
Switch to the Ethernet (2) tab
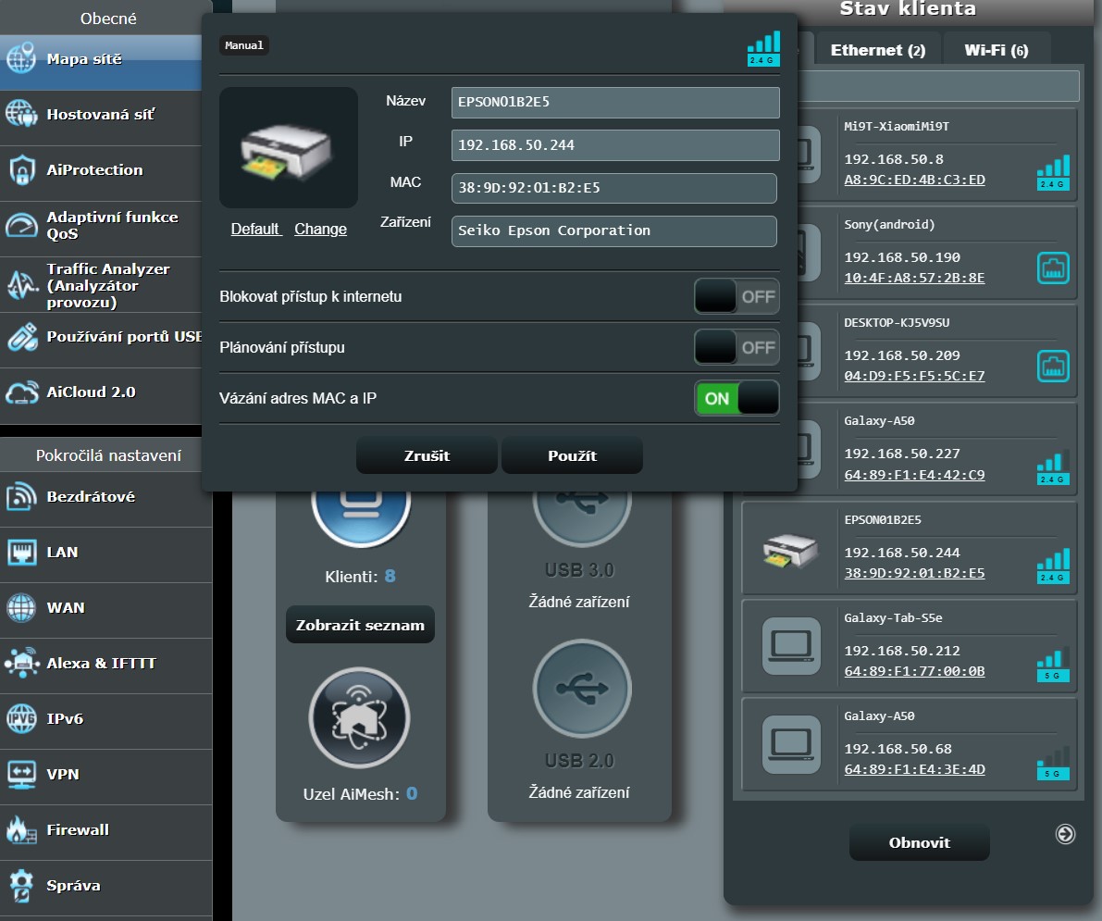pyautogui.click(x=877, y=51)
